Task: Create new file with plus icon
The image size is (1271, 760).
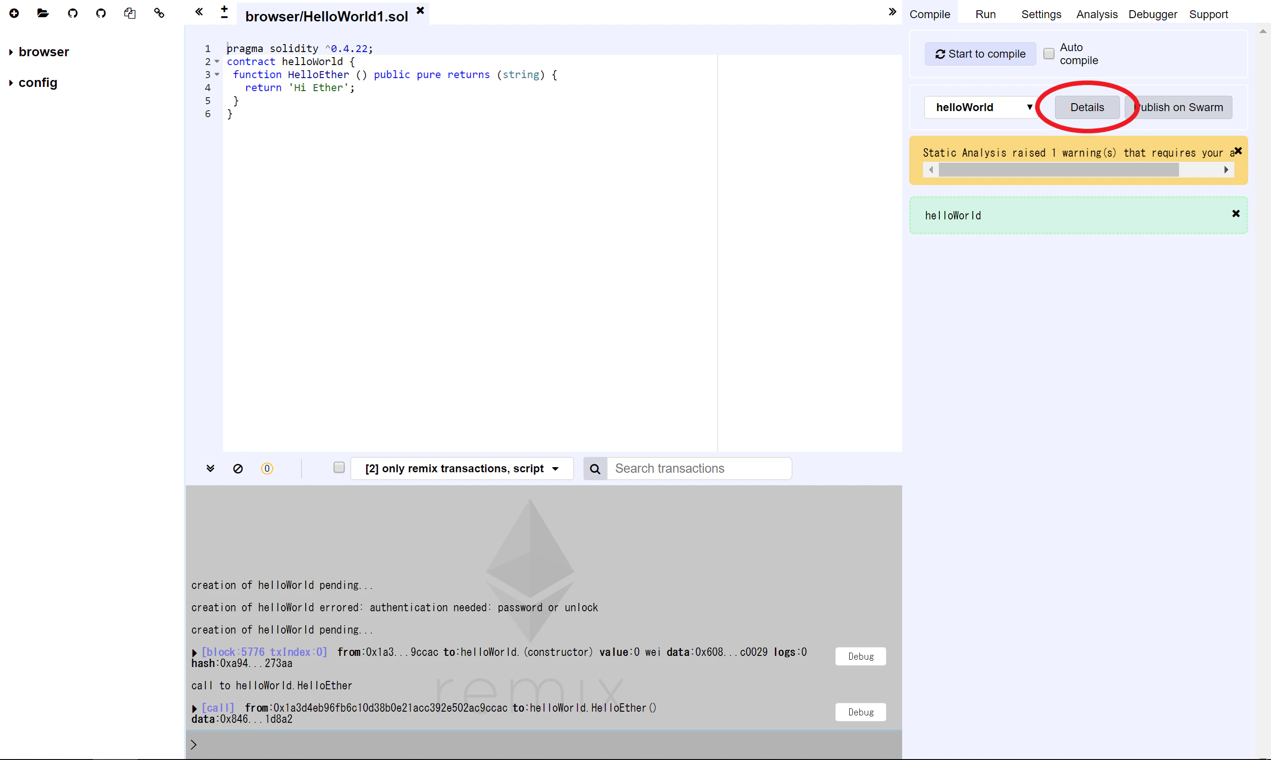Action: coord(14,13)
